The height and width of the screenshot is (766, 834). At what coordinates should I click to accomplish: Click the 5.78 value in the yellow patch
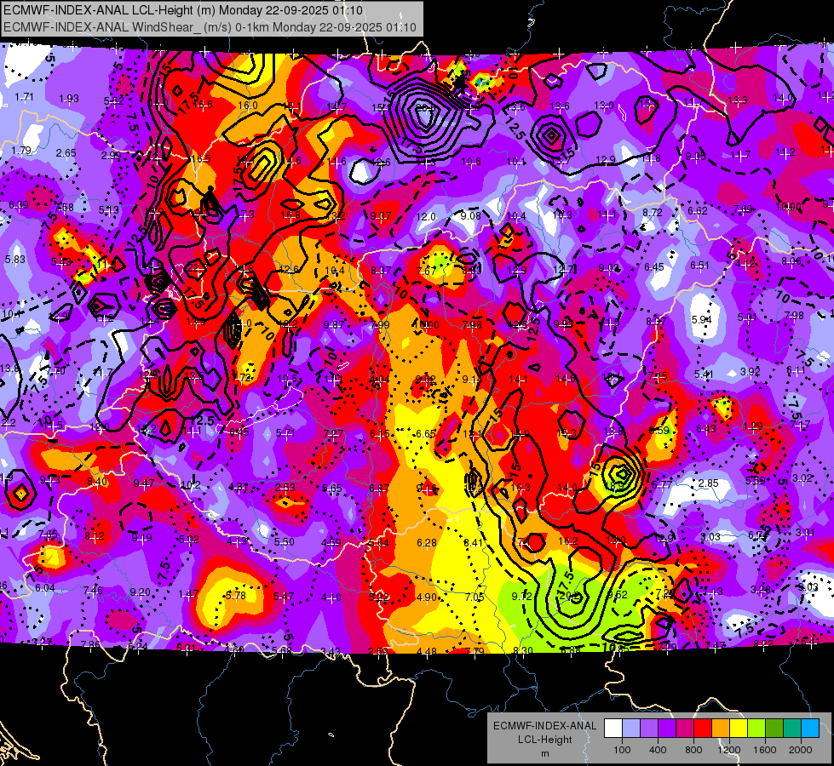tap(236, 596)
